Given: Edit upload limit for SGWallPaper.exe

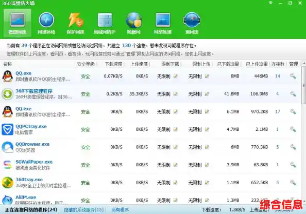Looking at the screenshot, I should (x=207, y=165).
